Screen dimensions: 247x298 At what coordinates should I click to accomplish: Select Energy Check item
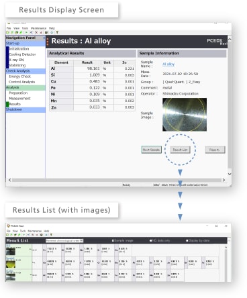point(19,77)
